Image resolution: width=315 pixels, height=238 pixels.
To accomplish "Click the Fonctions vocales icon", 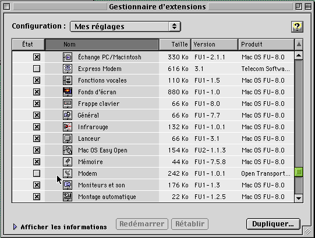I will [x=68, y=80].
